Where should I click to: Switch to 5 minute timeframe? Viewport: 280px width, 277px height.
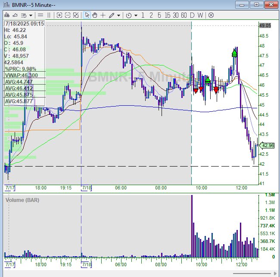(159, 15)
